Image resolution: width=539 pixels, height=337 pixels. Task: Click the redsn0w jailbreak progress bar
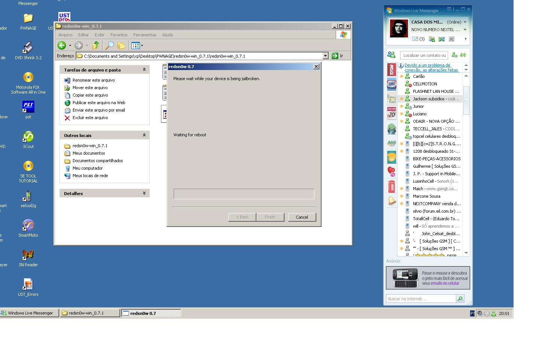[x=244, y=194]
